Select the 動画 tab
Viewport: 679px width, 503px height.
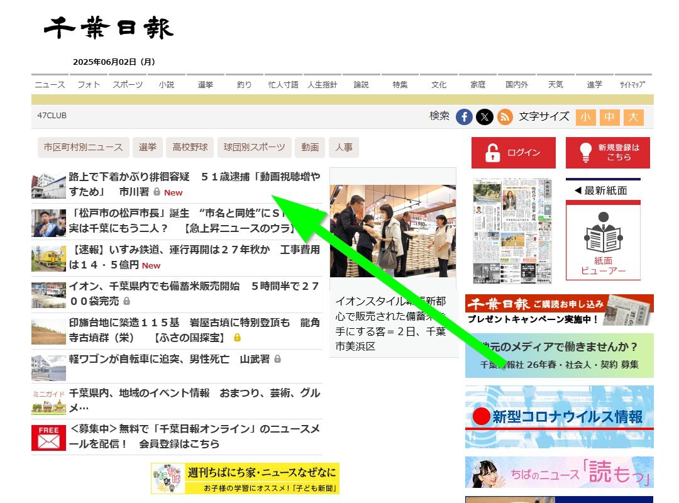[310, 147]
